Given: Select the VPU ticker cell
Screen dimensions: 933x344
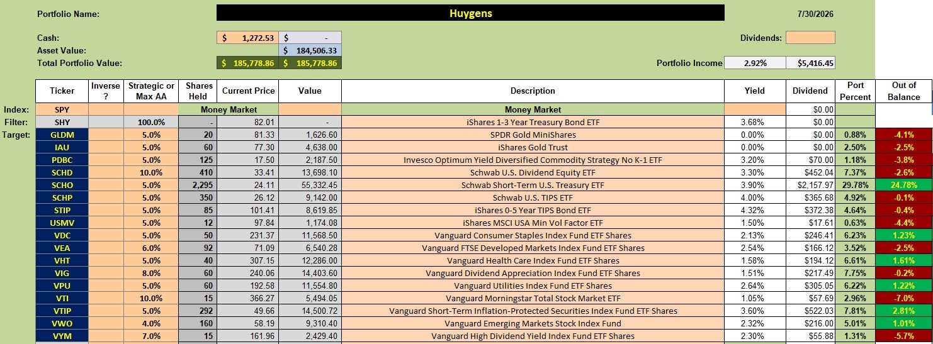Looking at the screenshot, I should coord(62,286).
